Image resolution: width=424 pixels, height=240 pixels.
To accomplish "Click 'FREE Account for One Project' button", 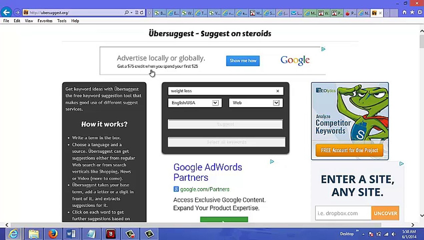I will tap(349, 150).
